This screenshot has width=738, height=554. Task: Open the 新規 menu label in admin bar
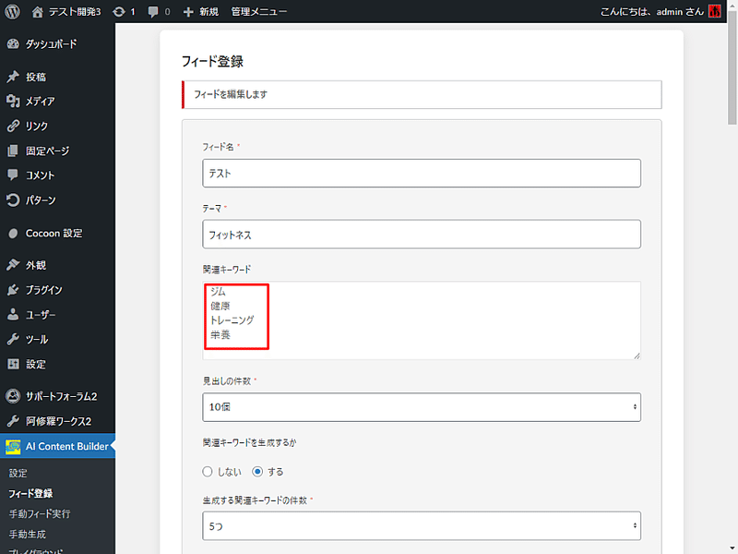(x=209, y=12)
